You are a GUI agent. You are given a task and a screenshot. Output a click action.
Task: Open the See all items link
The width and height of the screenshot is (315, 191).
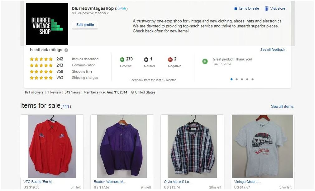point(282,106)
